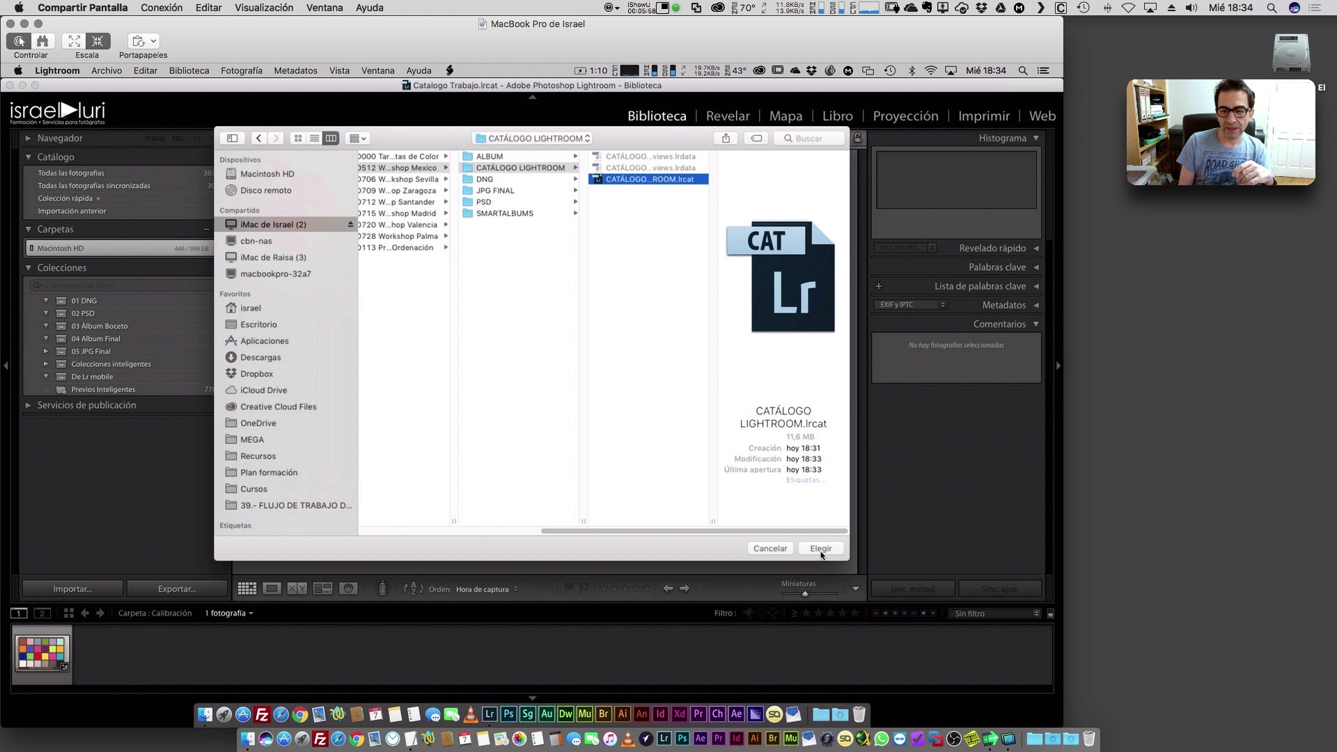Click the horizontal scrollbar in the file dialog
Viewport: 1337px width, 752px height.
[694, 531]
